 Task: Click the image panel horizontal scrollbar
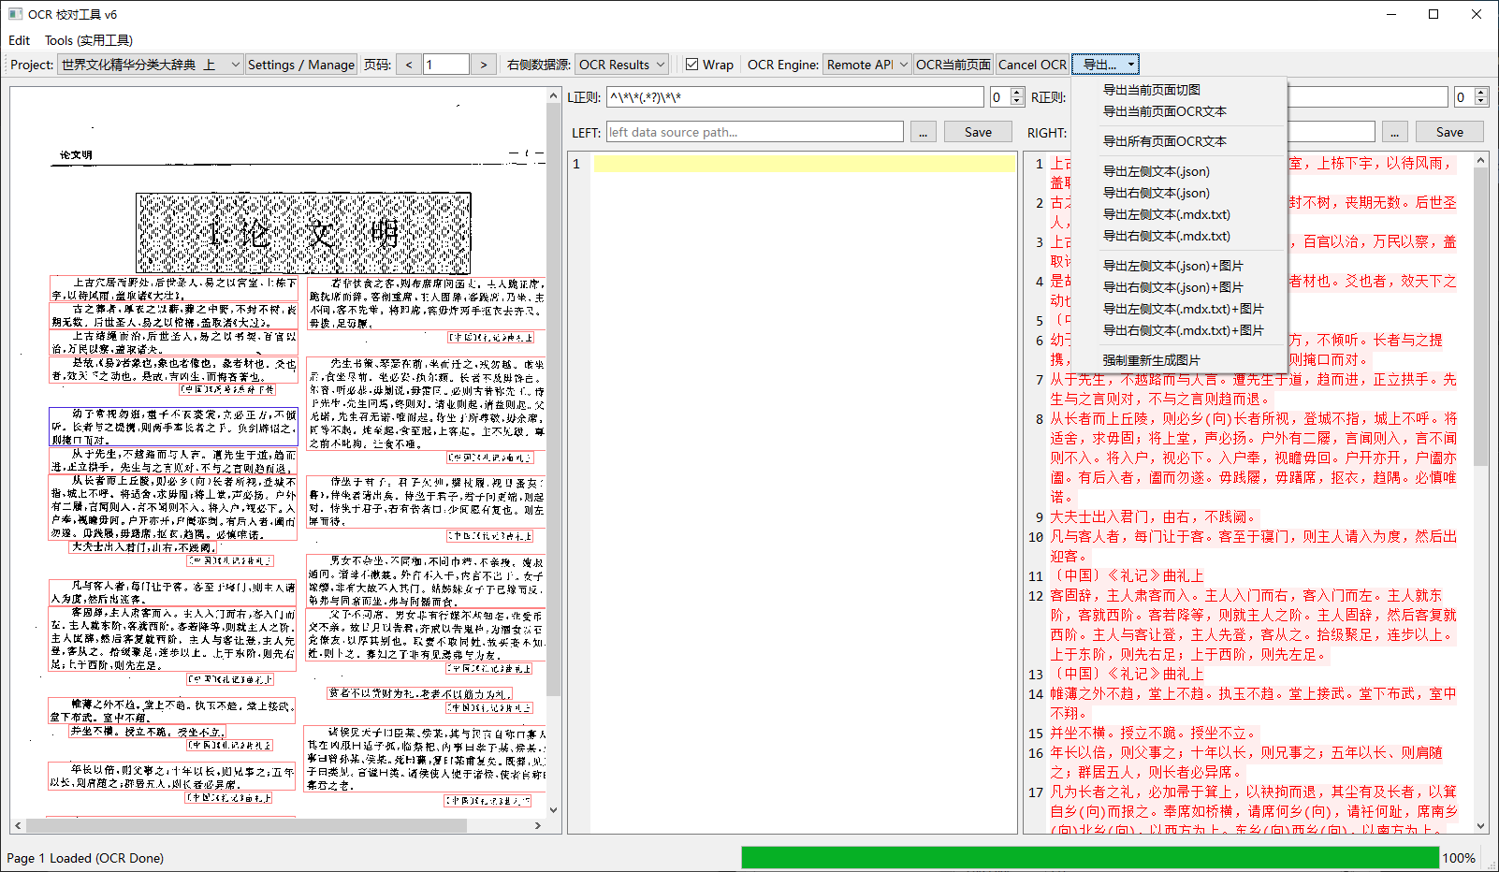coord(246,825)
